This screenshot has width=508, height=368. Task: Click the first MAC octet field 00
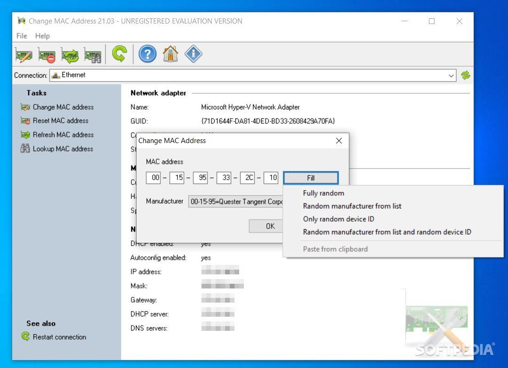click(x=153, y=177)
